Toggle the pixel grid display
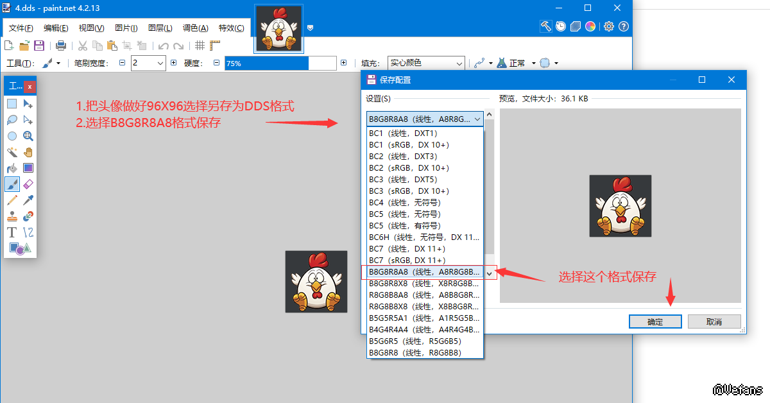Image resolution: width=770 pixels, height=403 pixels. 200,46
